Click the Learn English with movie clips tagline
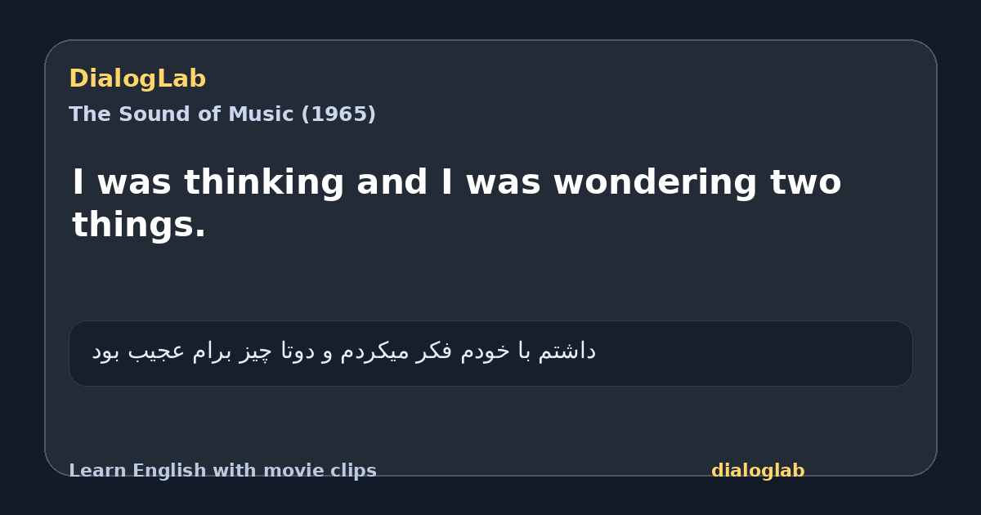The image size is (981, 515). pyautogui.click(x=222, y=471)
